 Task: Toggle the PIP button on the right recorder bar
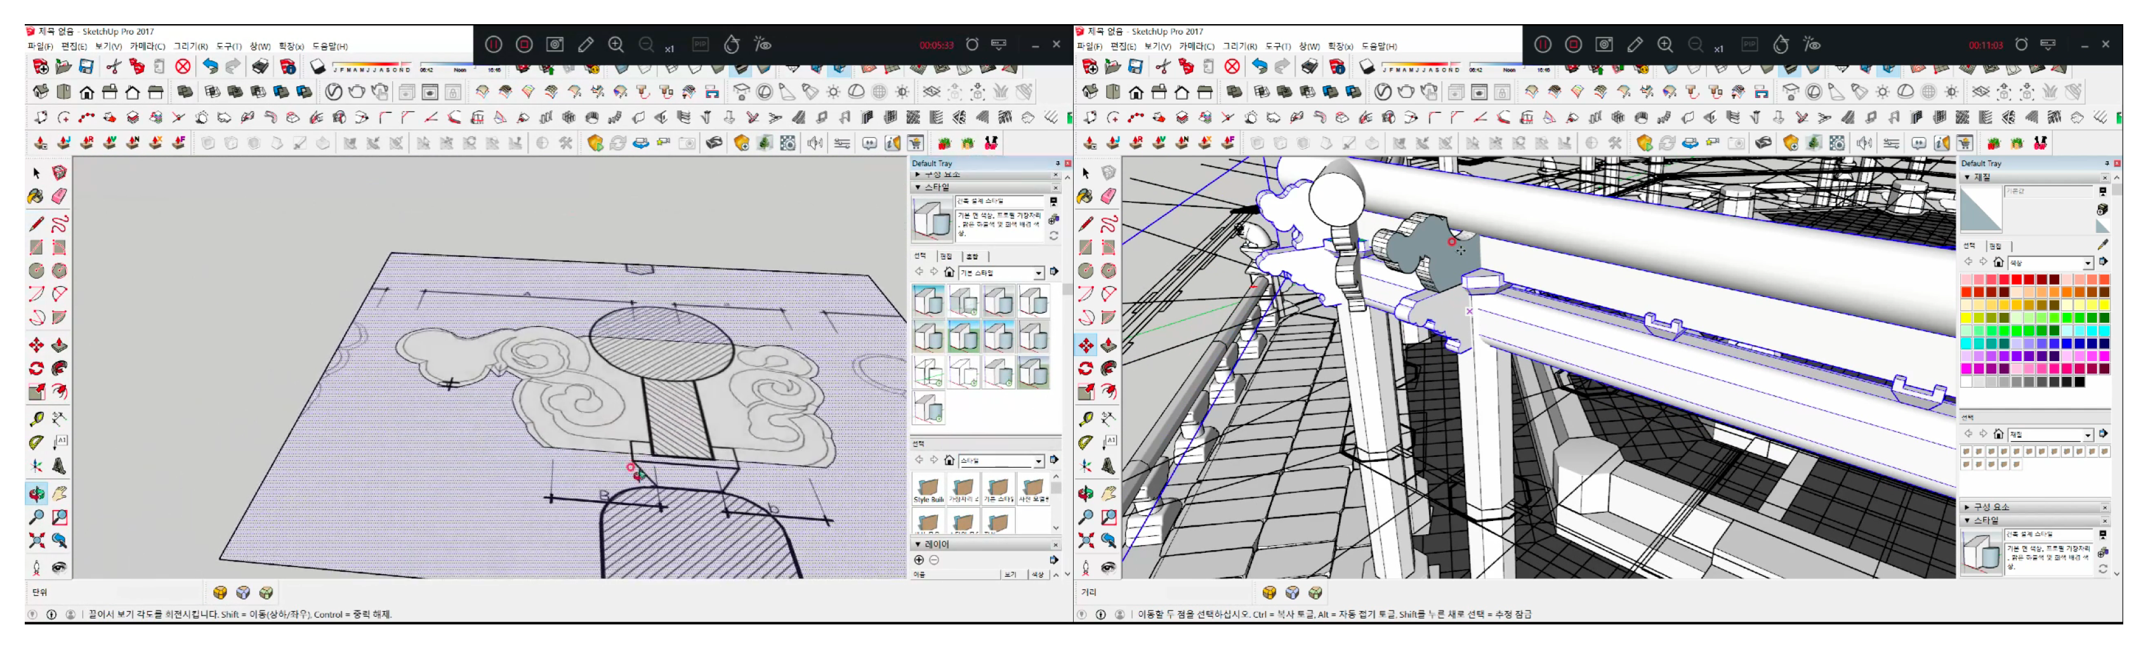click(1749, 44)
